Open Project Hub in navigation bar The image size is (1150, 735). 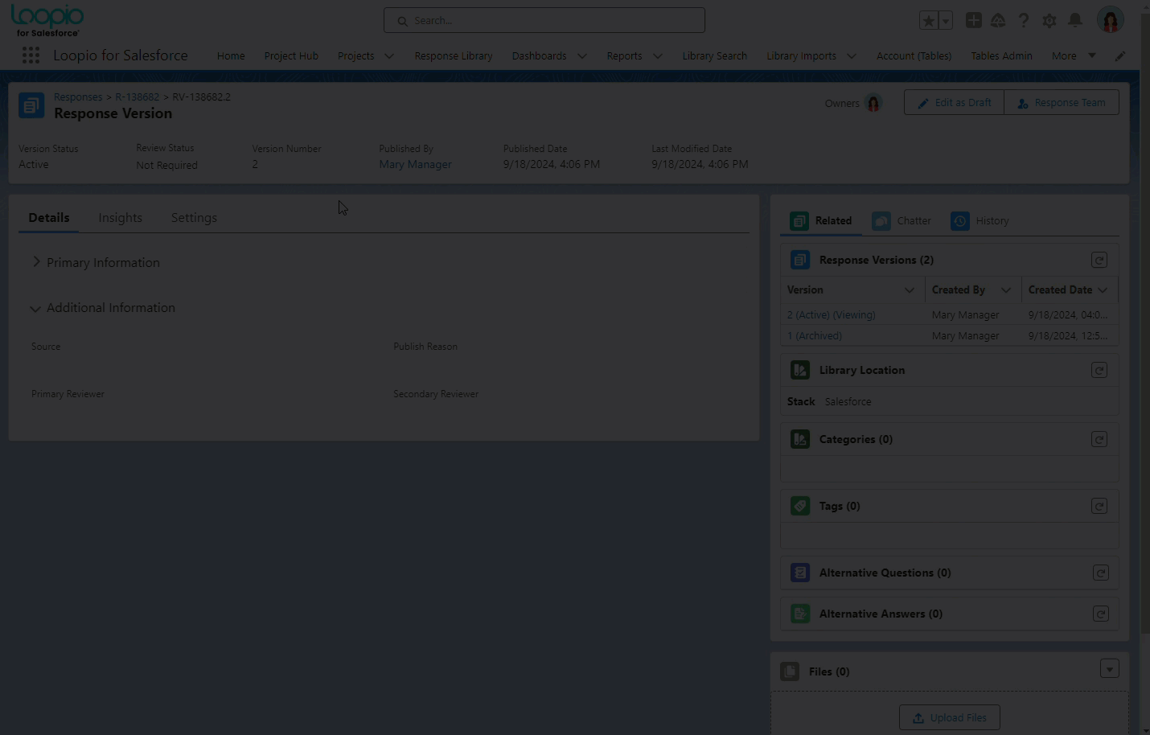(x=291, y=56)
